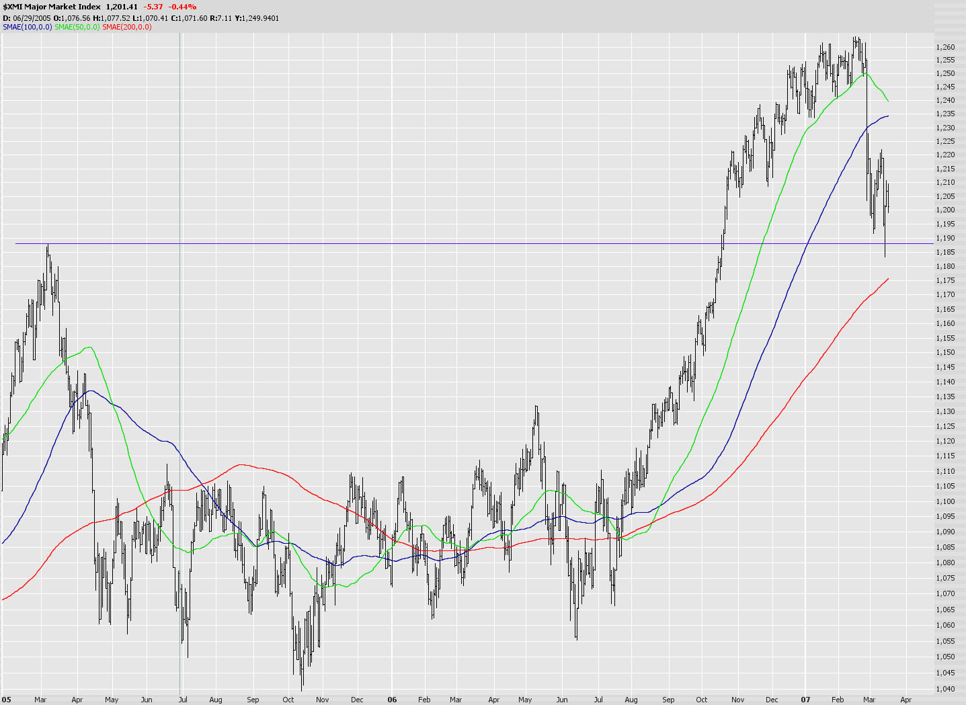Click the 1,085 price axis label
The image size is (966, 705).
(945, 547)
